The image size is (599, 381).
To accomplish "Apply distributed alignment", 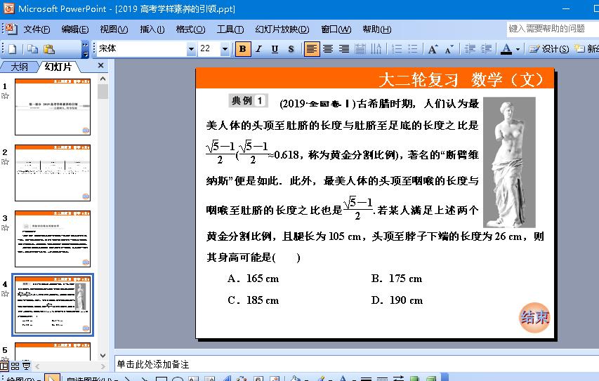I will [x=360, y=49].
